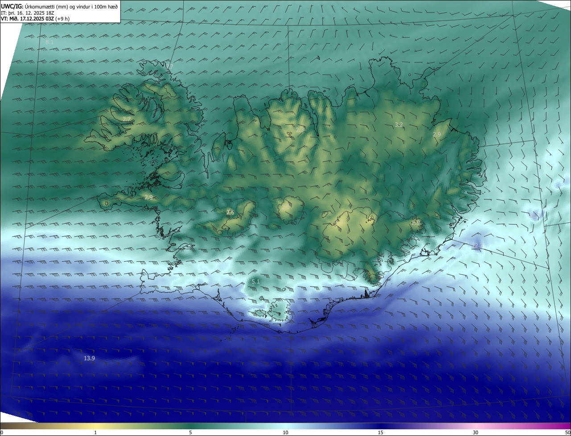Pick the 2.7 value label on Westfjords
The width and height of the screenshot is (571, 436).
click(127, 119)
